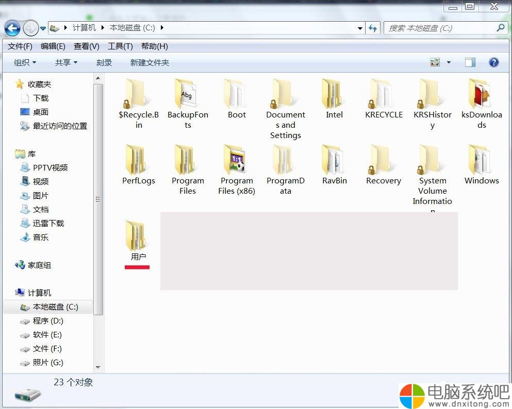Open the 共享 dropdown in toolbar

tap(66, 62)
